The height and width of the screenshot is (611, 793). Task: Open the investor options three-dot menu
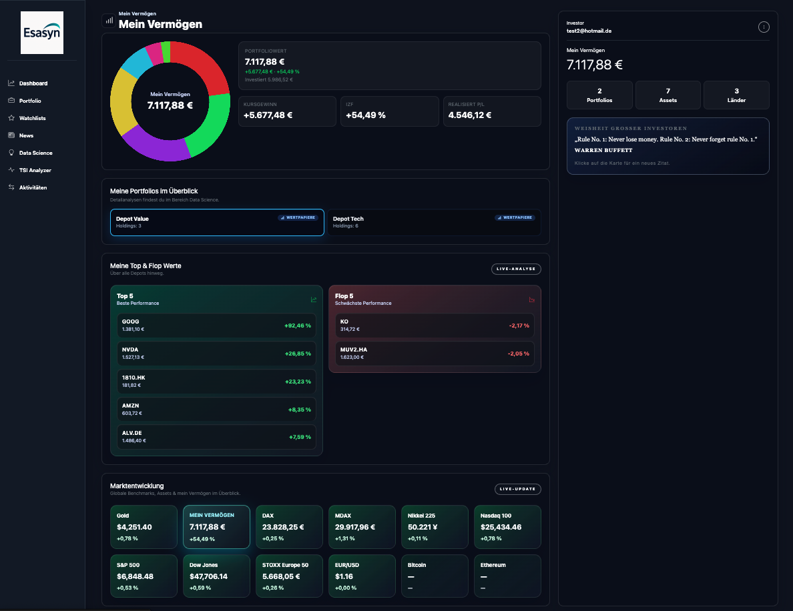[x=764, y=27]
